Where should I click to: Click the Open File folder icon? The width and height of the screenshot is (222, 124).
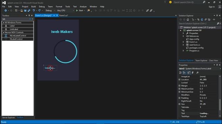tap(22, 11)
